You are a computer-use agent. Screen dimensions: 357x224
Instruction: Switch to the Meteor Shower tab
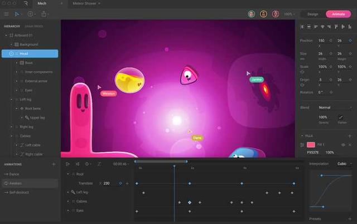pos(85,3)
